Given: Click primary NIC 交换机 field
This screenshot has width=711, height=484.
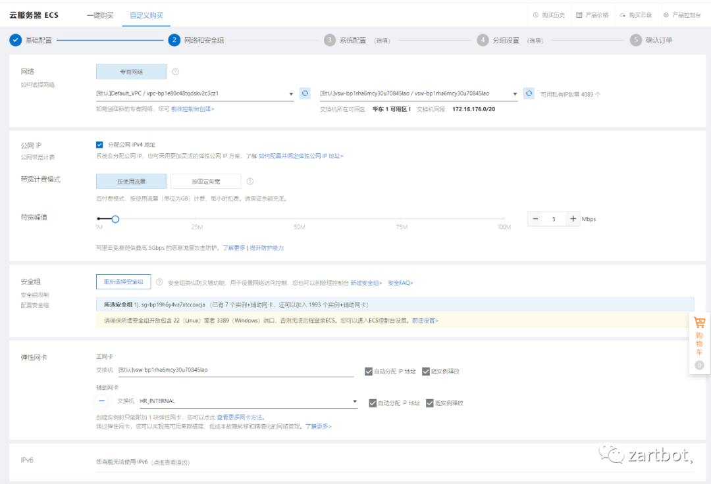Looking at the screenshot, I should pos(236,370).
